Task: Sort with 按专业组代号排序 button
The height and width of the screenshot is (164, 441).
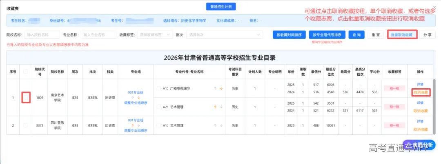Action: pos(327,35)
